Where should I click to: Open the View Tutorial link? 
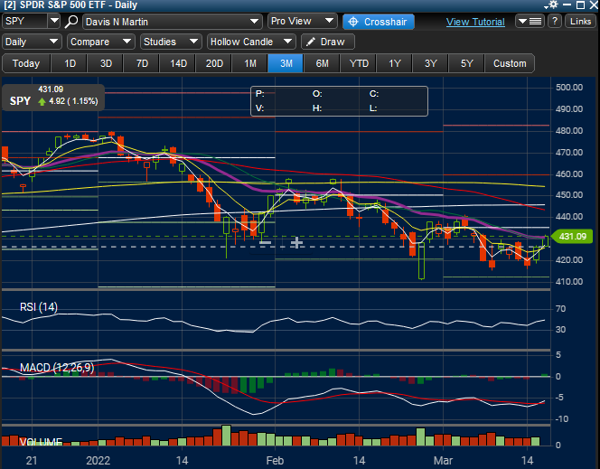pyautogui.click(x=475, y=22)
